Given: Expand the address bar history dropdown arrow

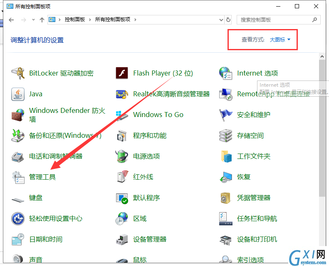Looking at the screenshot, I should [x=221, y=20].
